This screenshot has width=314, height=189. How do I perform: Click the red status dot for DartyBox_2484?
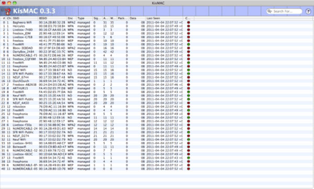tap(188, 52)
